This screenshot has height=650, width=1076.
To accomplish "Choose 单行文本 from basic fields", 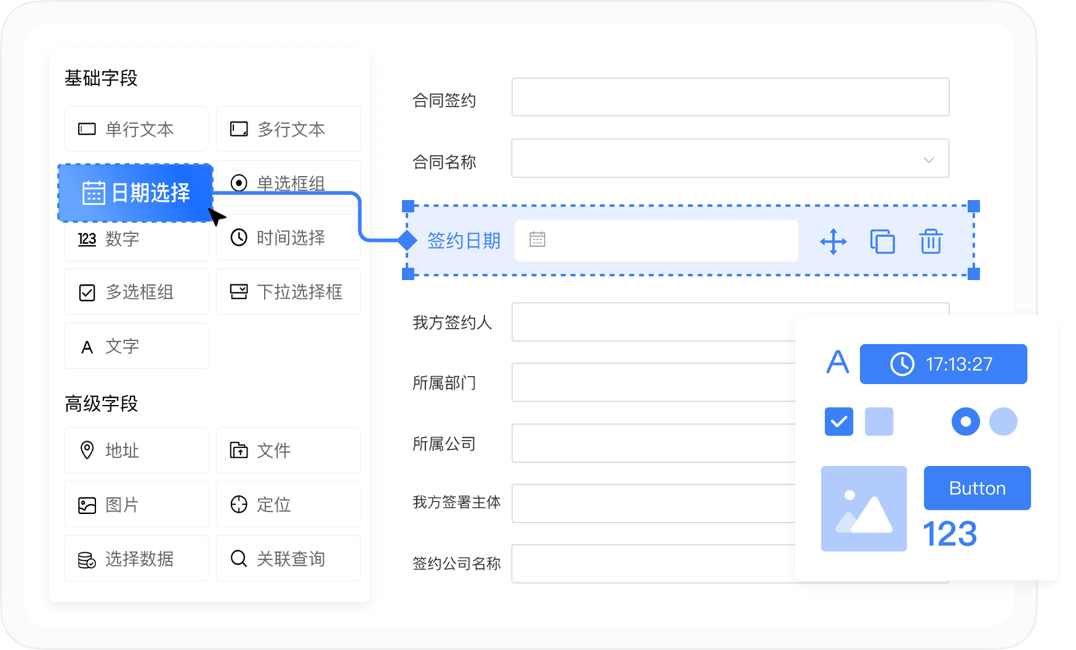I will (x=136, y=129).
